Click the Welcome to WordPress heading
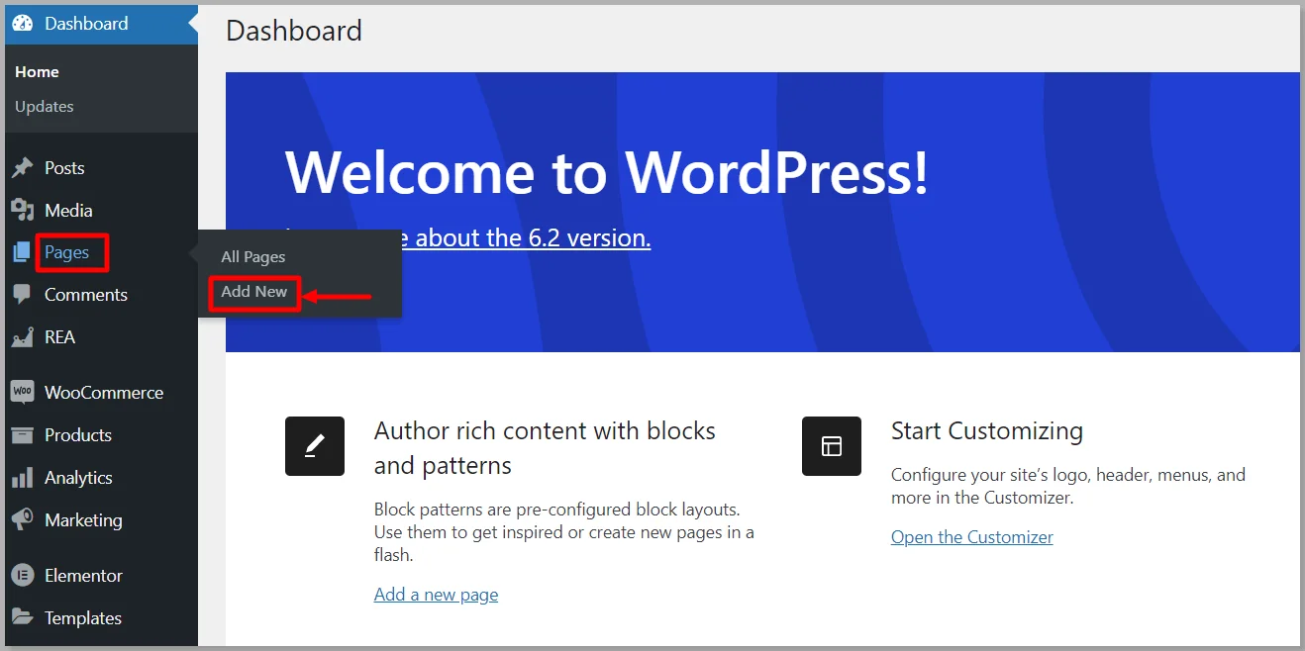Viewport: 1305px width, 651px height. pos(607,172)
